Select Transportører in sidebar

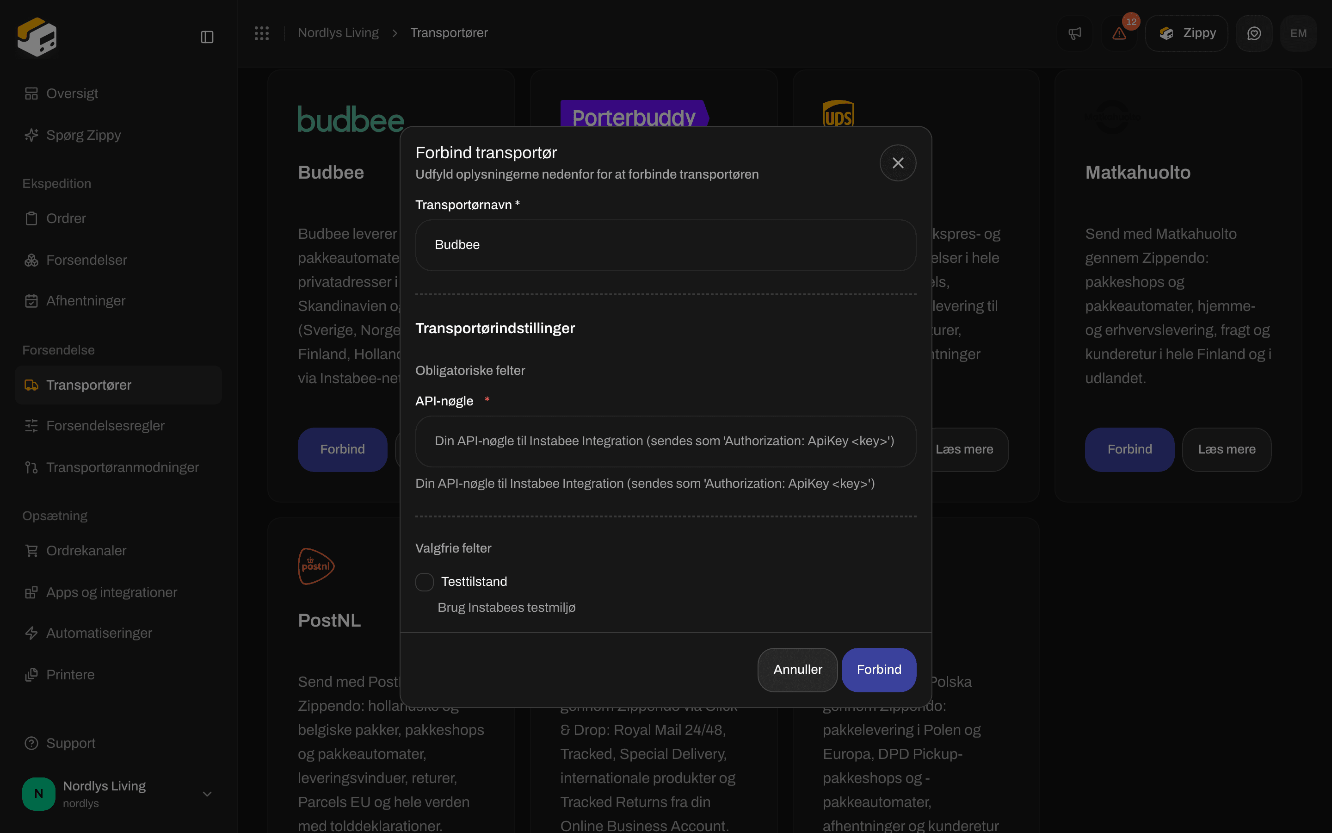click(x=118, y=385)
